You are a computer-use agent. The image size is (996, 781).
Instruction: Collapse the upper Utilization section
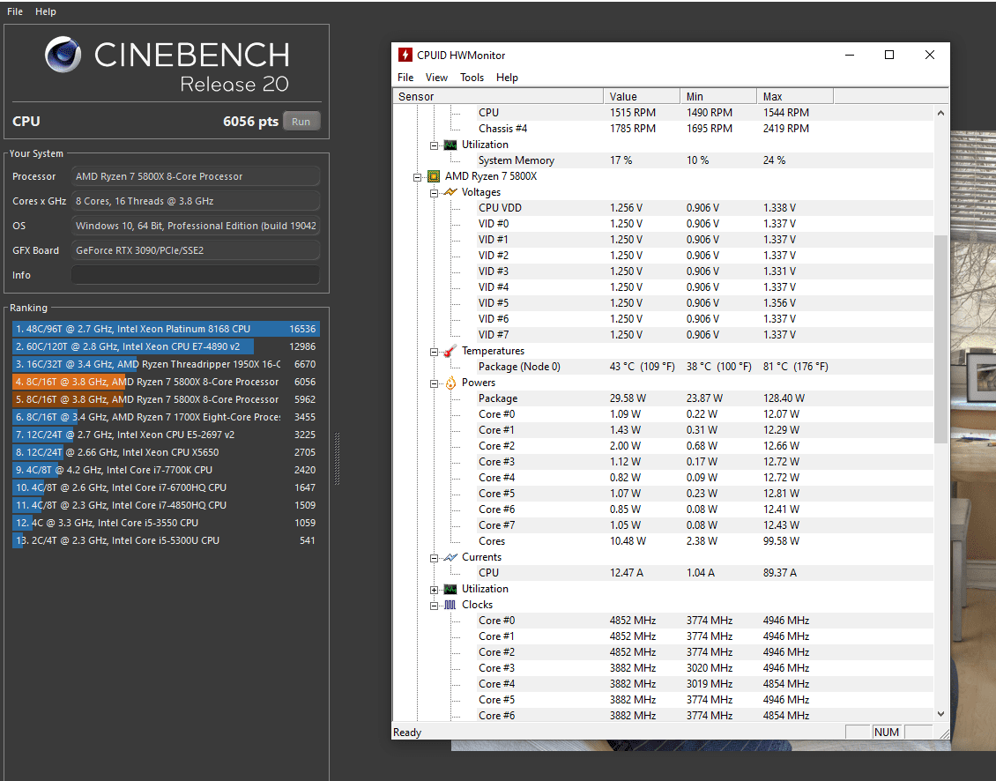(x=434, y=145)
